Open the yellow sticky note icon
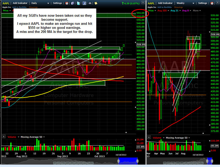Viewport: 220px width, 167px height. pos(96,3)
